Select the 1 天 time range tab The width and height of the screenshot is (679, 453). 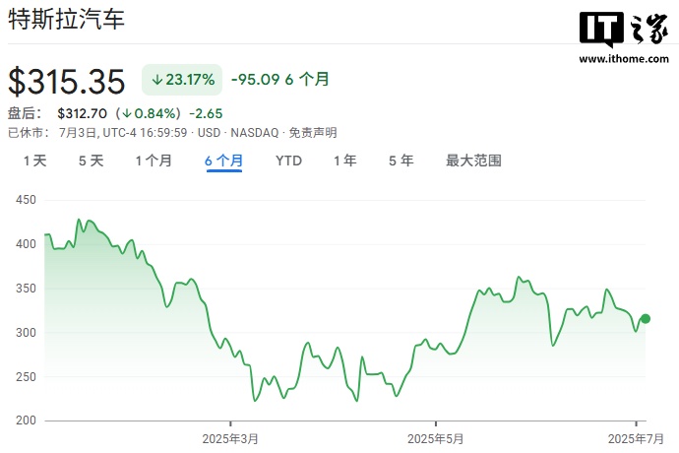click(34, 161)
